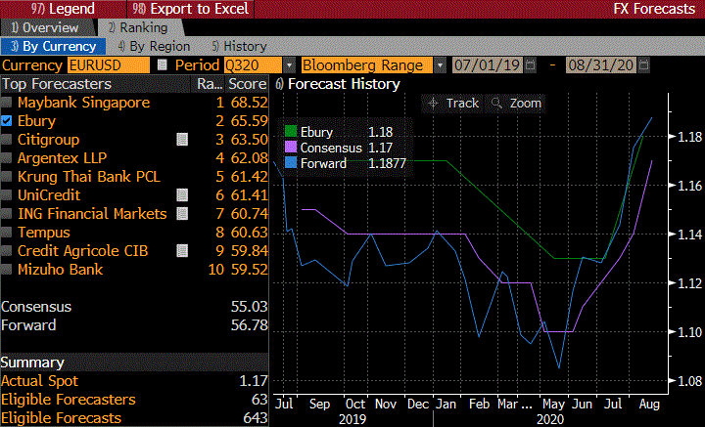The height and width of the screenshot is (427, 705).
Task: Click Export to Excel button
Action: tap(197, 9)
